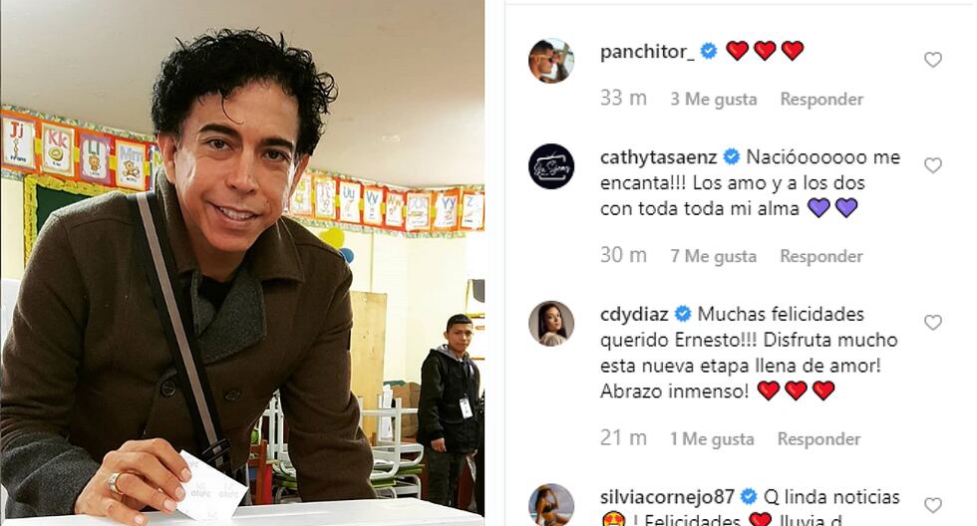Reply to cathytasaenz comment via Responder

[821, 256]
